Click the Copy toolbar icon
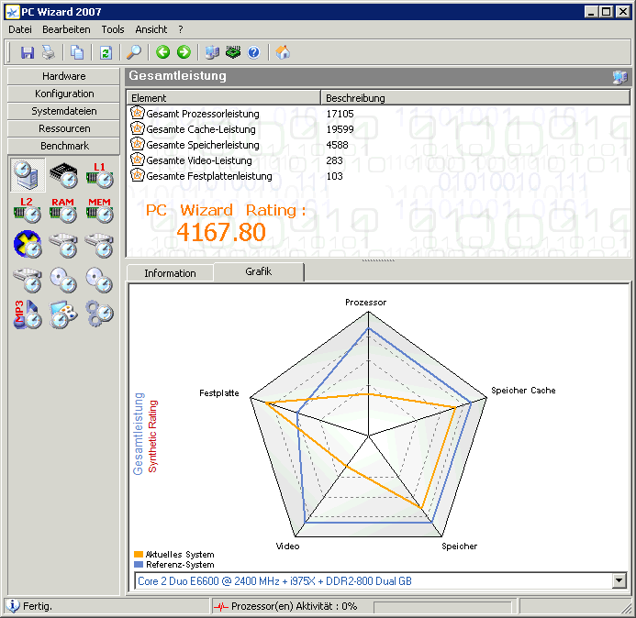Image resolution: width=636 pixels, height=618 pixels. pos(77,52)
